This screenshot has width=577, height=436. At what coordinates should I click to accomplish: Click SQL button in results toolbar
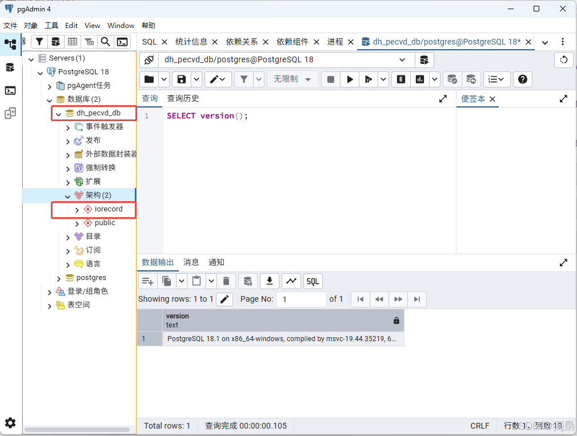point(313,282)
